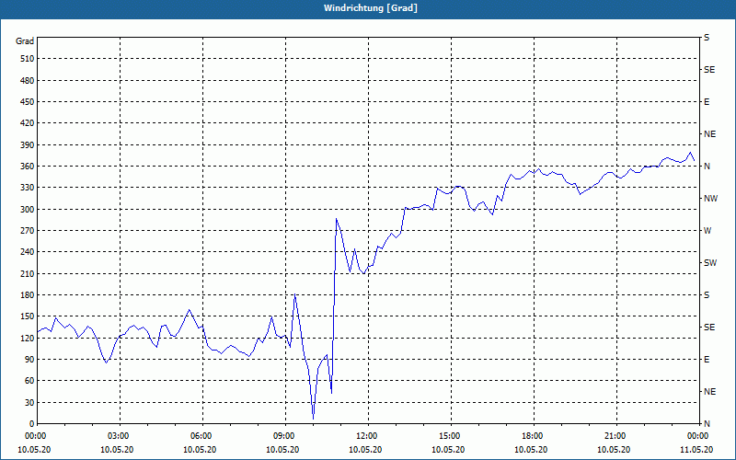Pick the y-axis value 300
This screenshot has width=736, height=460.
coord(28,209)
